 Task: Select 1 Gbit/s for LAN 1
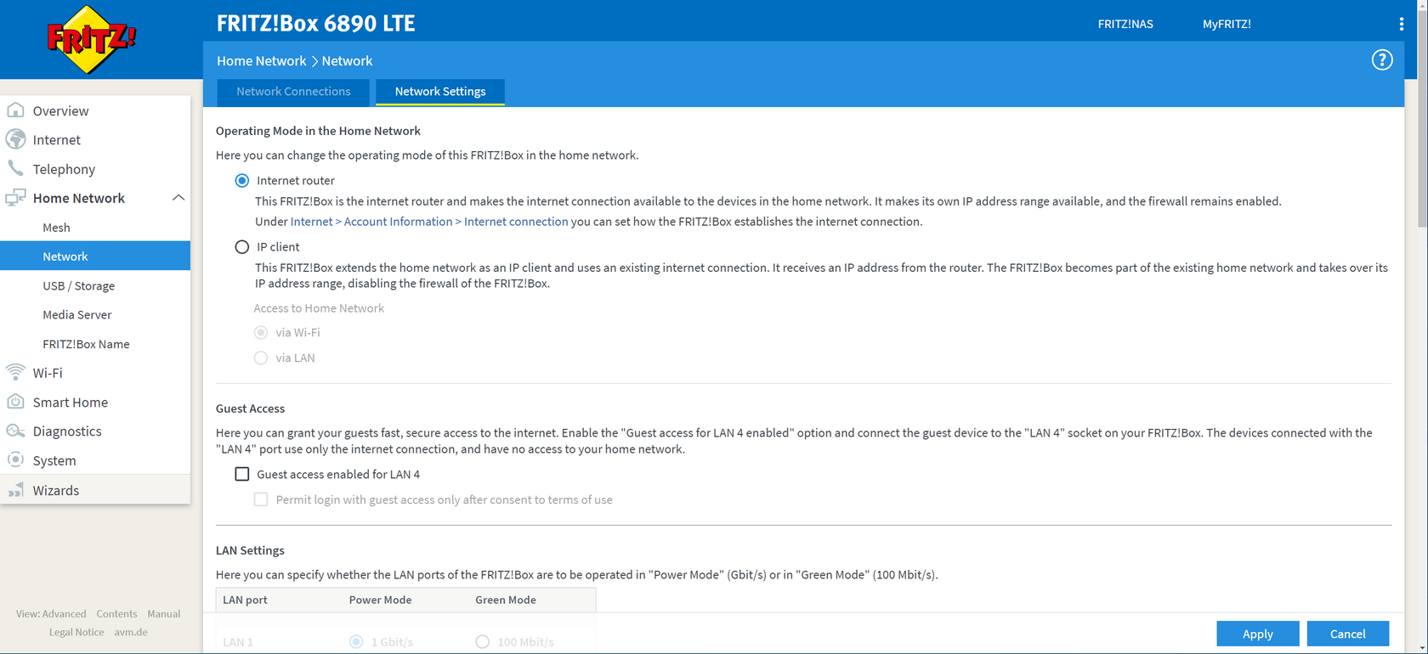356,641
